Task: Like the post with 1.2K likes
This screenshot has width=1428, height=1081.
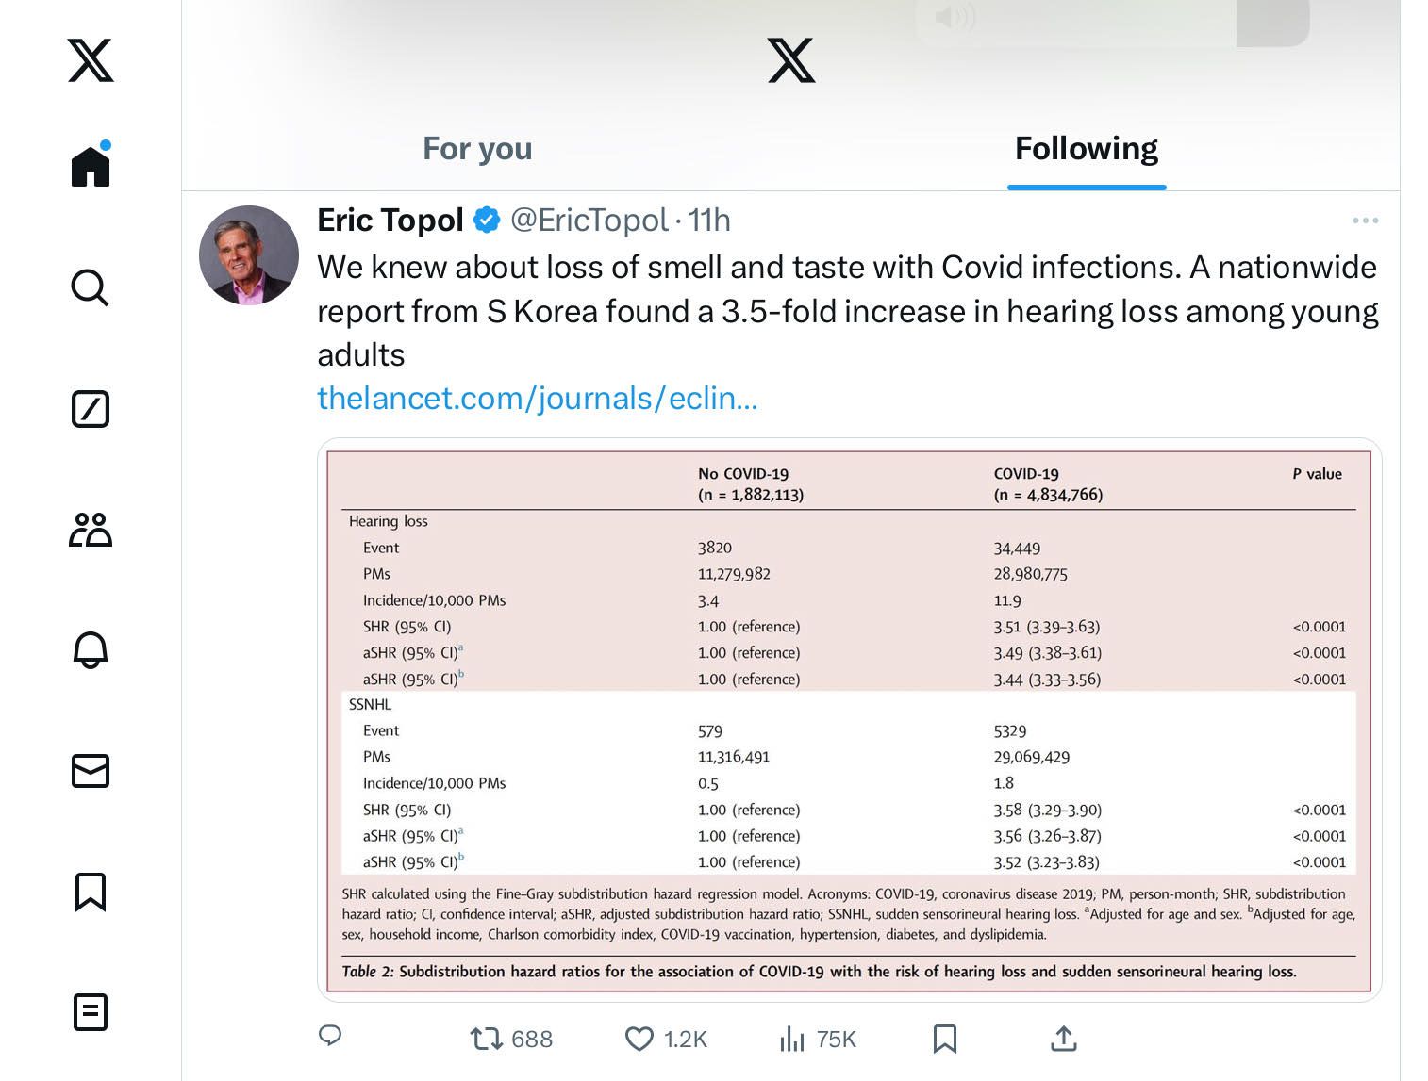Action: (666, 1039)
